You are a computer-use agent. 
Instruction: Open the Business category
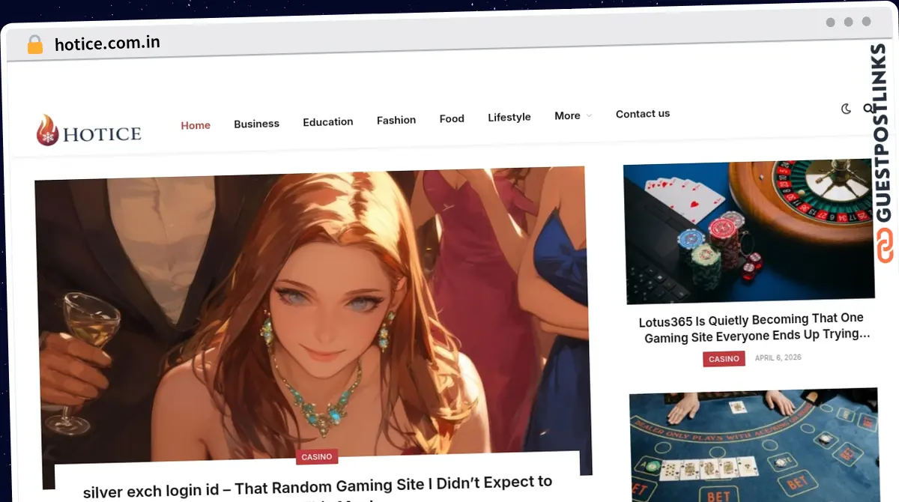pyautogui.click(x=256, y=124)
